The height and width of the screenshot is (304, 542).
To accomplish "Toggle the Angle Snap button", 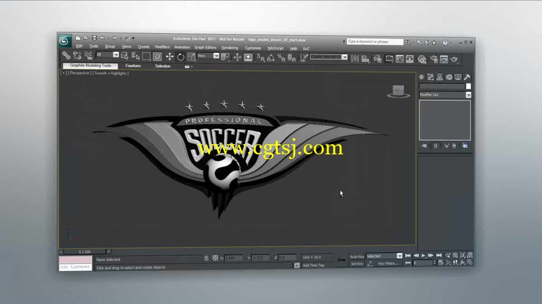I will click(x=270, y=58).
